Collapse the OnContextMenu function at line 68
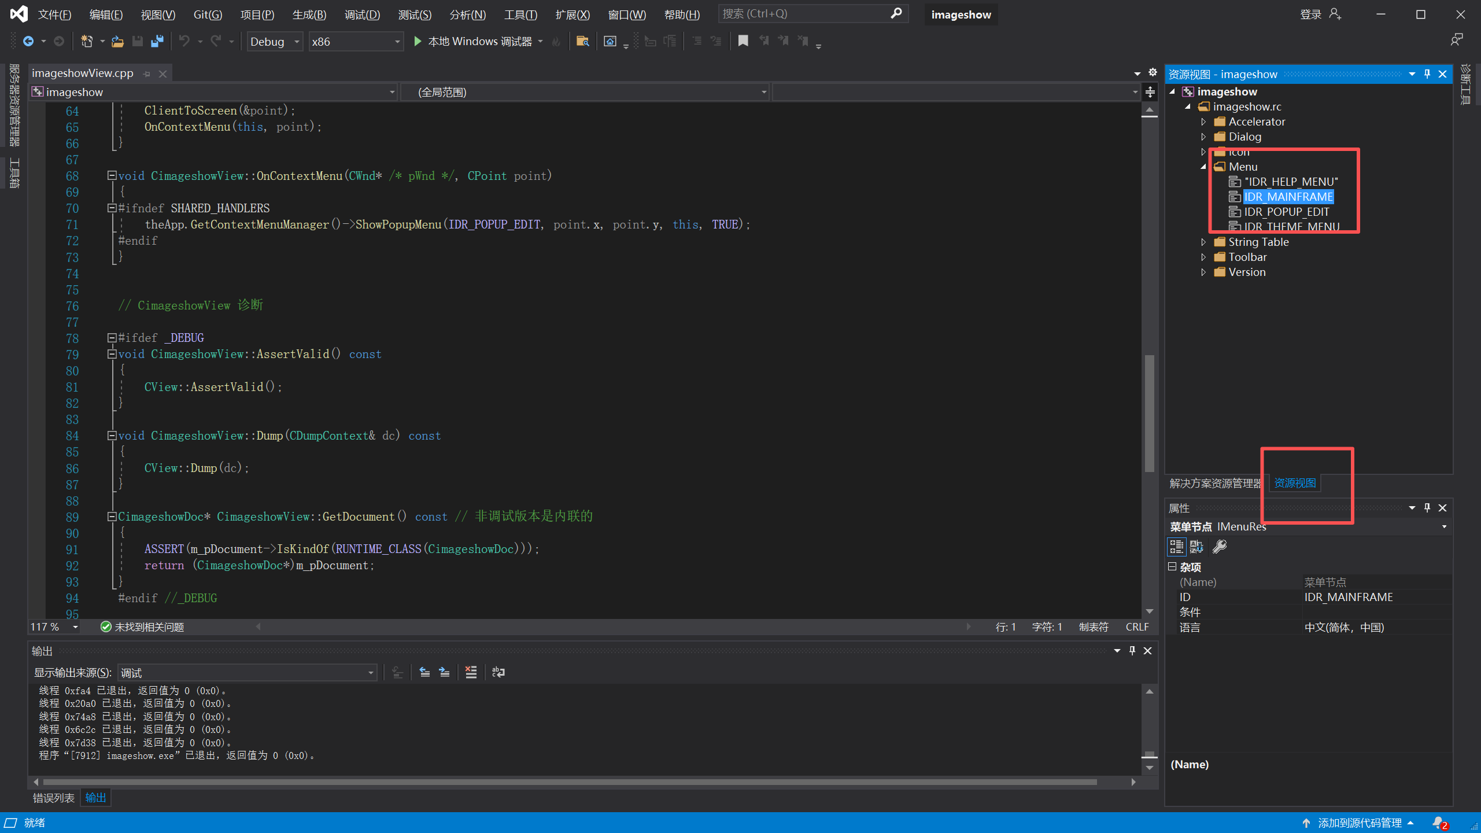 click(112, 175)
